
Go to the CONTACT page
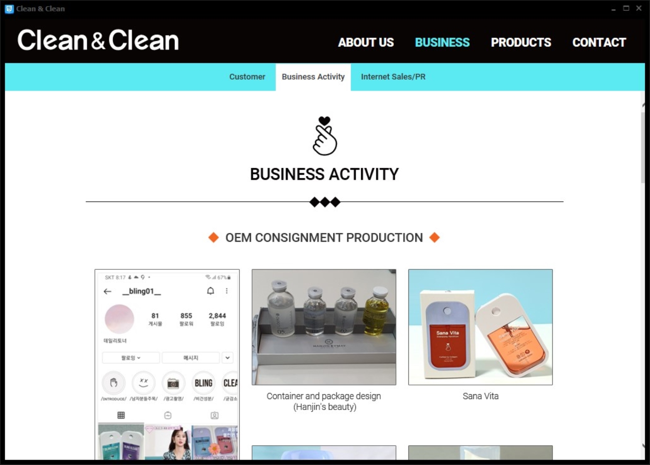599,42
